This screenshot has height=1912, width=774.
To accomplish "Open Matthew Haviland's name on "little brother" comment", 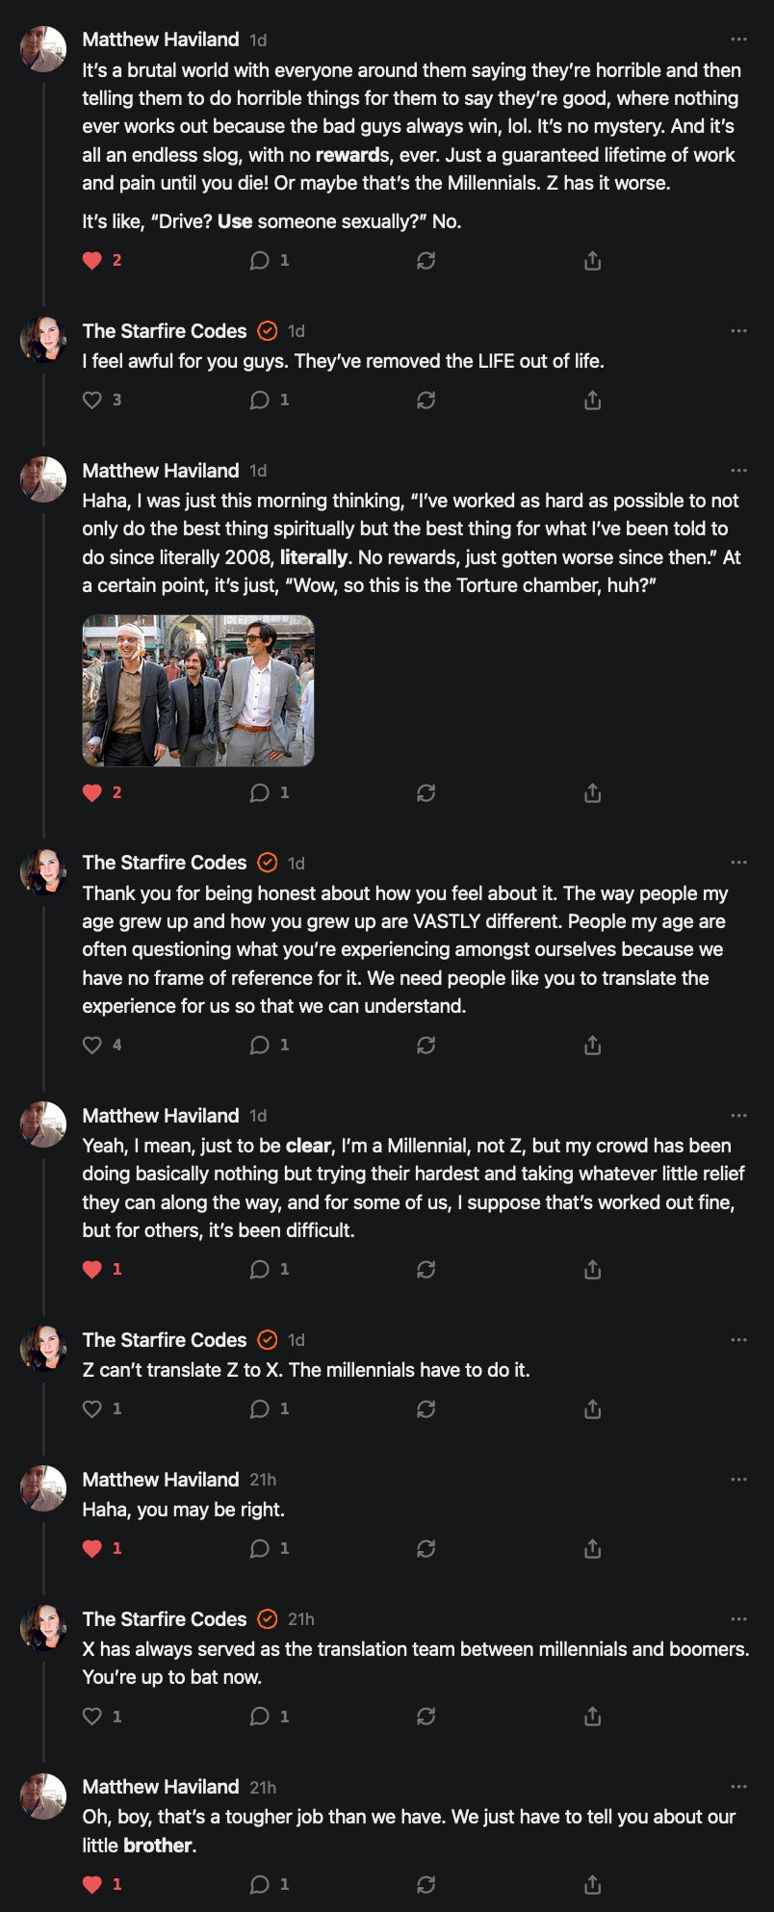I will [x=161, y=1787].
